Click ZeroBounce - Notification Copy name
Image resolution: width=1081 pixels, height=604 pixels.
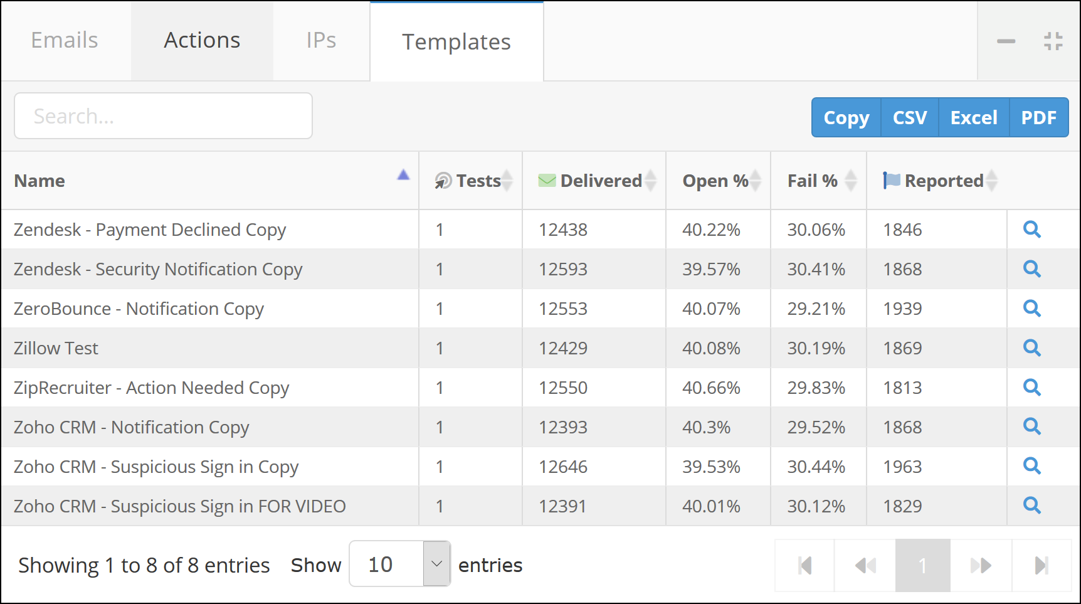139,309
